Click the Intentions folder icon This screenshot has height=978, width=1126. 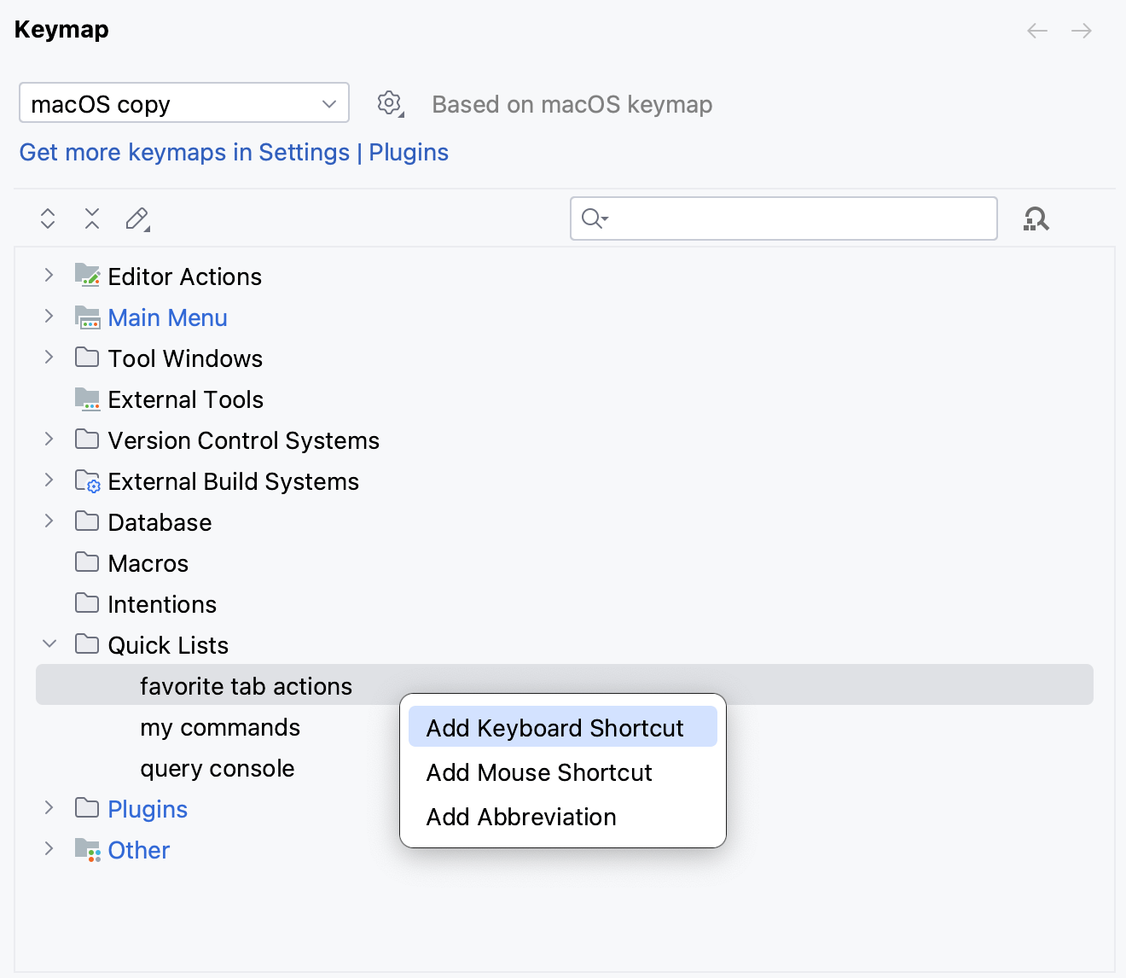point(88,603)
